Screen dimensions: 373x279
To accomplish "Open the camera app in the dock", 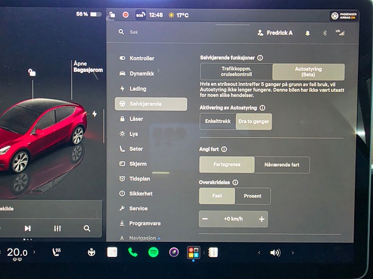I will click(174, 252).
